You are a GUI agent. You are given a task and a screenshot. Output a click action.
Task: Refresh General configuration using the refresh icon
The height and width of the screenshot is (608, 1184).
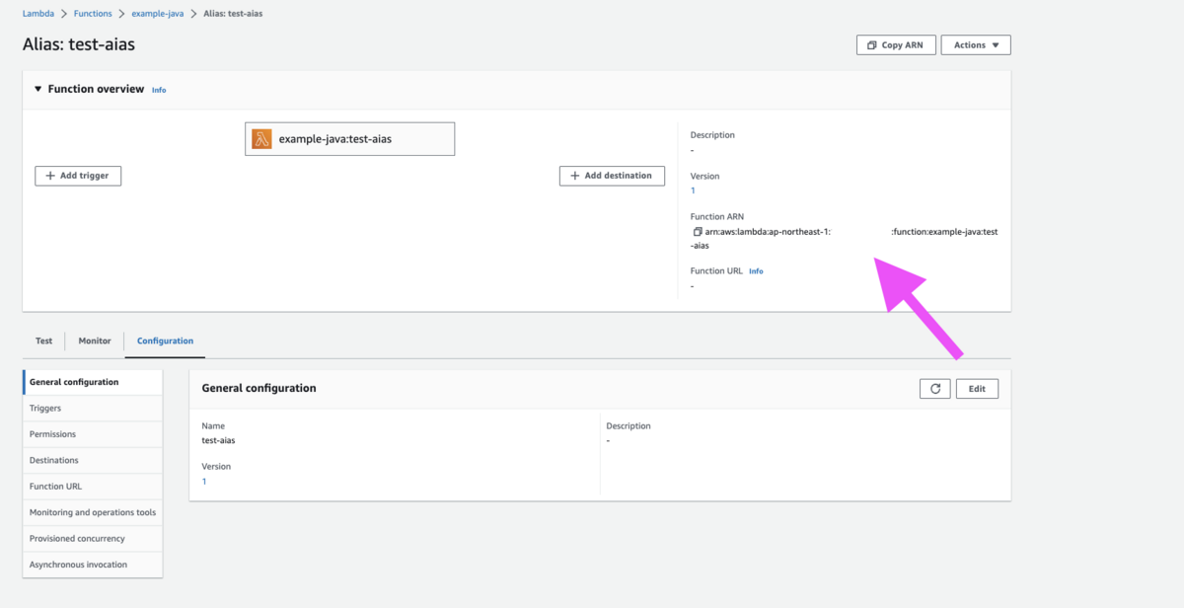934,388
